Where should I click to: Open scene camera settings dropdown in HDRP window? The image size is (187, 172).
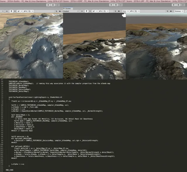(x=121, y=11)
